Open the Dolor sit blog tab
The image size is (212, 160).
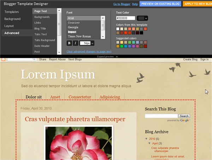[34, 97]
